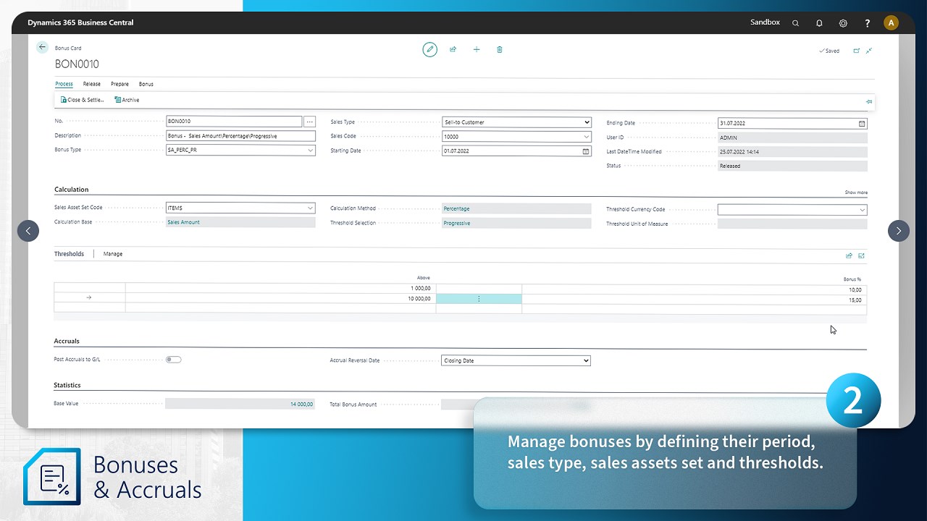Screen dimensions: 927x521
Task: Toggle the Post Accruals to G/L switch
Action: click(x=173, y=360)
